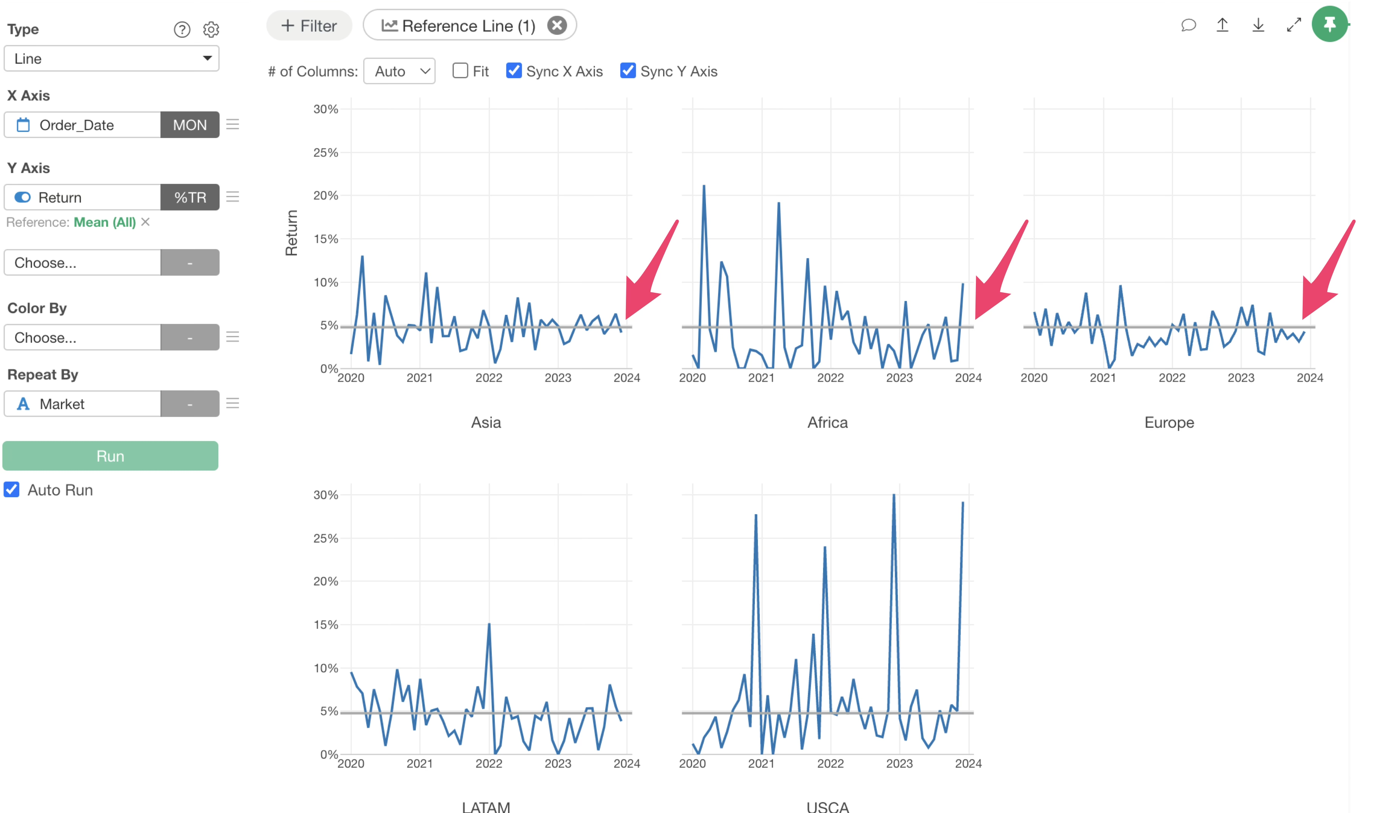This screenshot has height=813, width=1377.
Task: Remove Reference Line with X icon
Action: 557,25
